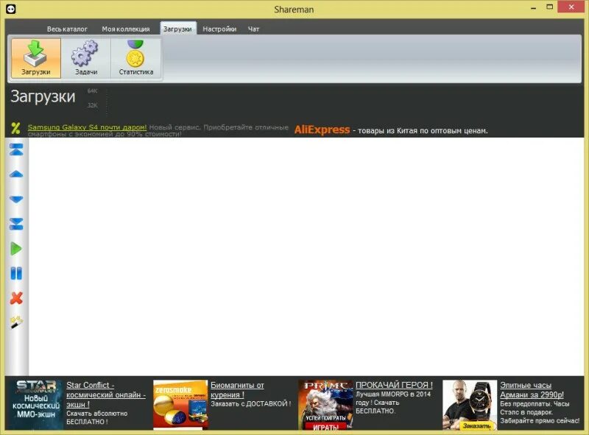
Task: Click the Armani watch ad thumbnail
Action: [470, 405]
